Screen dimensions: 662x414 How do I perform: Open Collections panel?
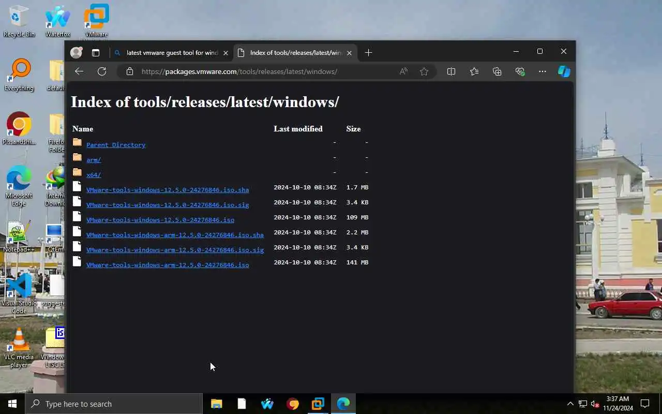497,71
